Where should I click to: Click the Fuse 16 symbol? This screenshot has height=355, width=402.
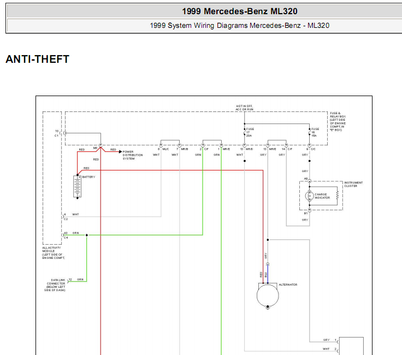coord(310,132)
